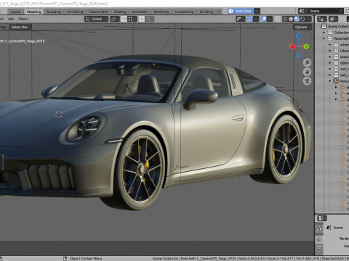Click the Scene icon in properties header
This screenshot has width=349, height=261.
click(x=329, y=228)
